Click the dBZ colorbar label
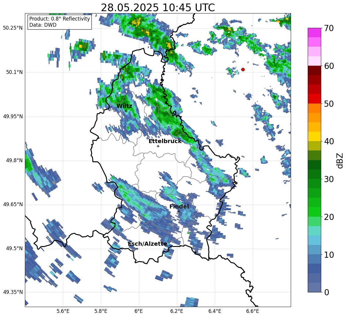Screen dimensions: 347x317 [340, 160]
